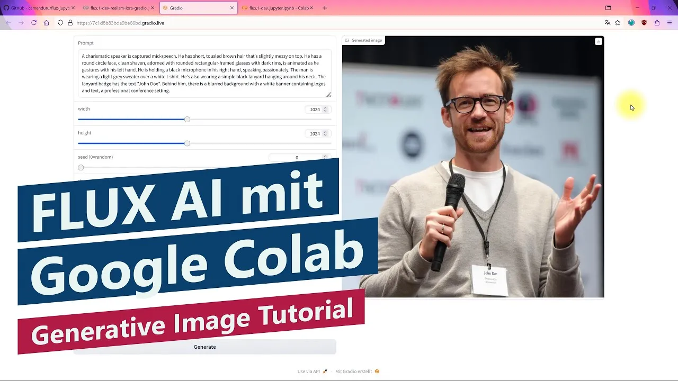
Task: Click inside the prompt text field
Action: [204, 71]
